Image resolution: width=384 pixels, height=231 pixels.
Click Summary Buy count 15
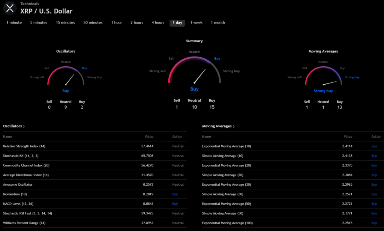(x=212, y=107)
